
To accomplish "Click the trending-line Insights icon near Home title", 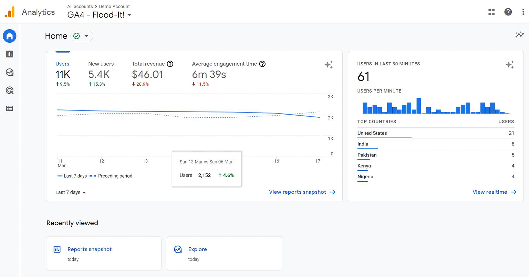I will [519, 34].
